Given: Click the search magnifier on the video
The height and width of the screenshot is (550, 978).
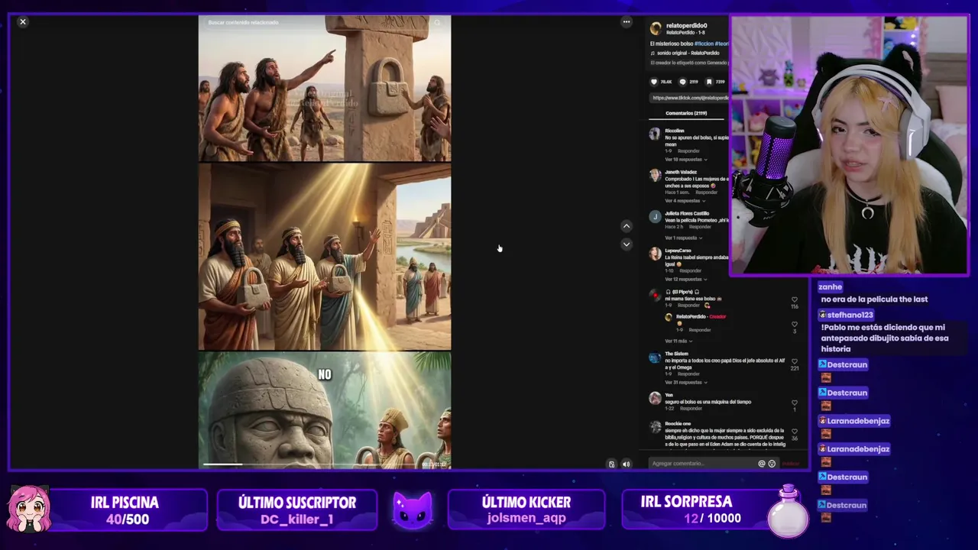Looking at the screenshot, I should click(x=438, y=23).
